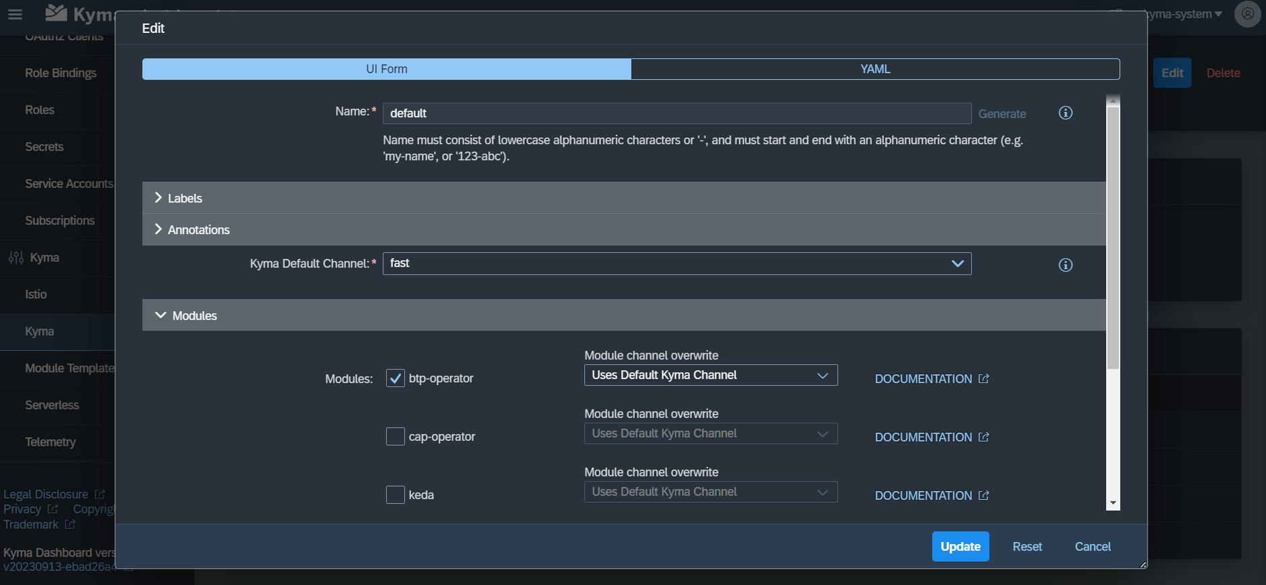Open external link icon next to btp-operator documentation
The width and height of the screenshot is (1266, 585).
point(984,379)
